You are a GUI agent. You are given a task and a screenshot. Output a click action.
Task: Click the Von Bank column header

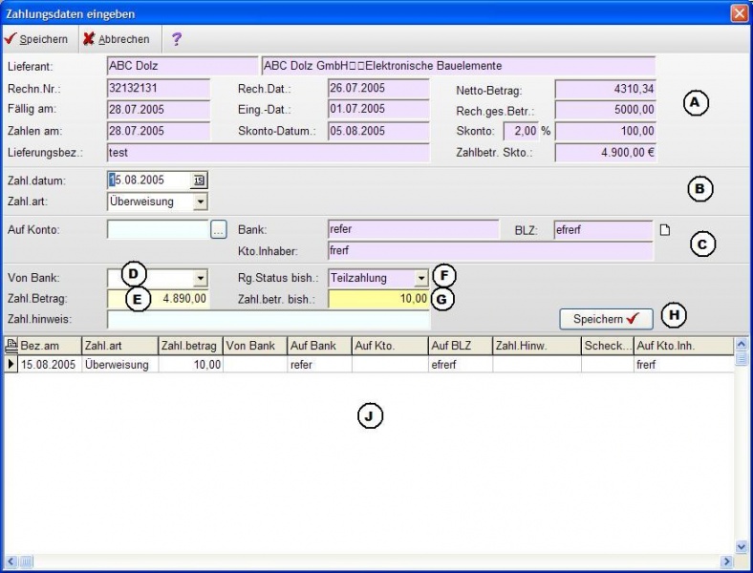pyautogui.click(x=255, y=346)
